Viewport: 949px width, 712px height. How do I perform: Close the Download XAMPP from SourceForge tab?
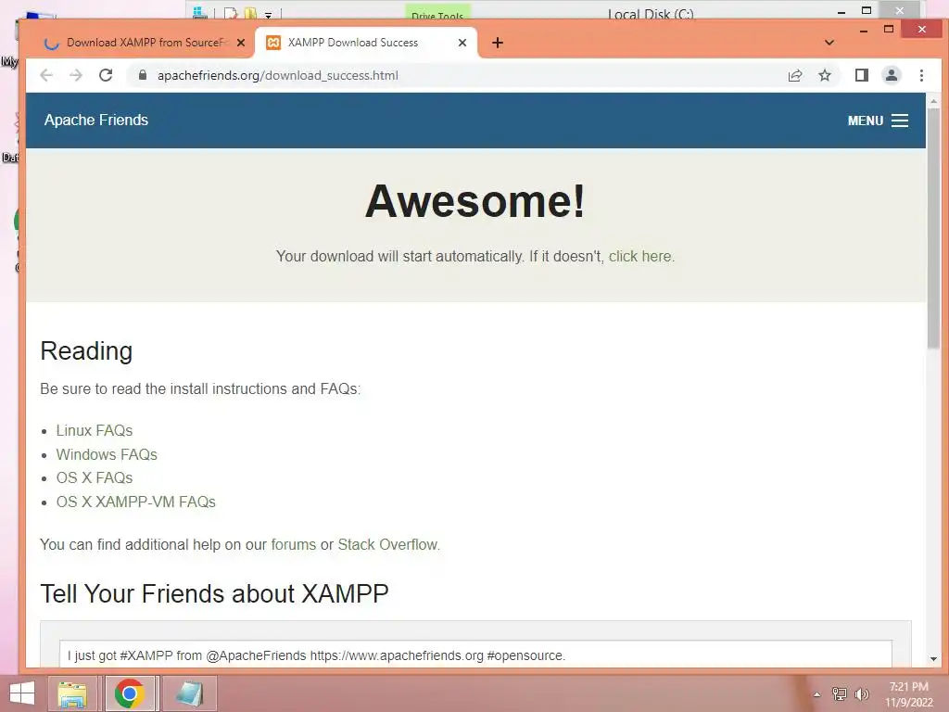click(x=241, y=43)
